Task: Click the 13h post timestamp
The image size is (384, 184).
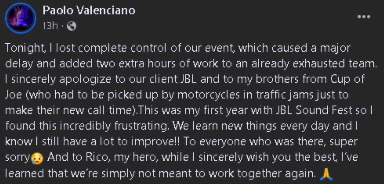Action: coord(50,26)
